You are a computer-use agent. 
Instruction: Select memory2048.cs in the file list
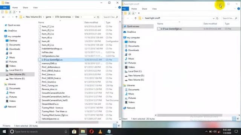[x=49, y=63]
